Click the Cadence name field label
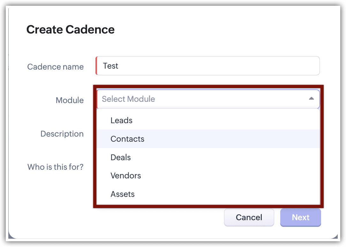The width and height of the screenshot is (346, 247). (56, 67)
